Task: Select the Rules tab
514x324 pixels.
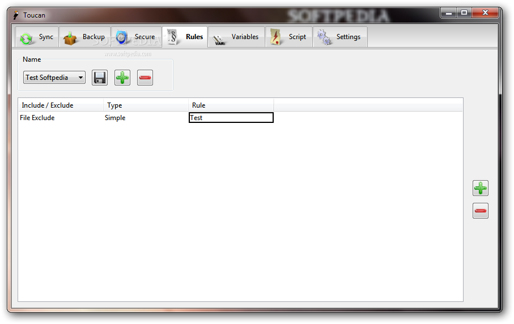Action: (x=185, y=37)
